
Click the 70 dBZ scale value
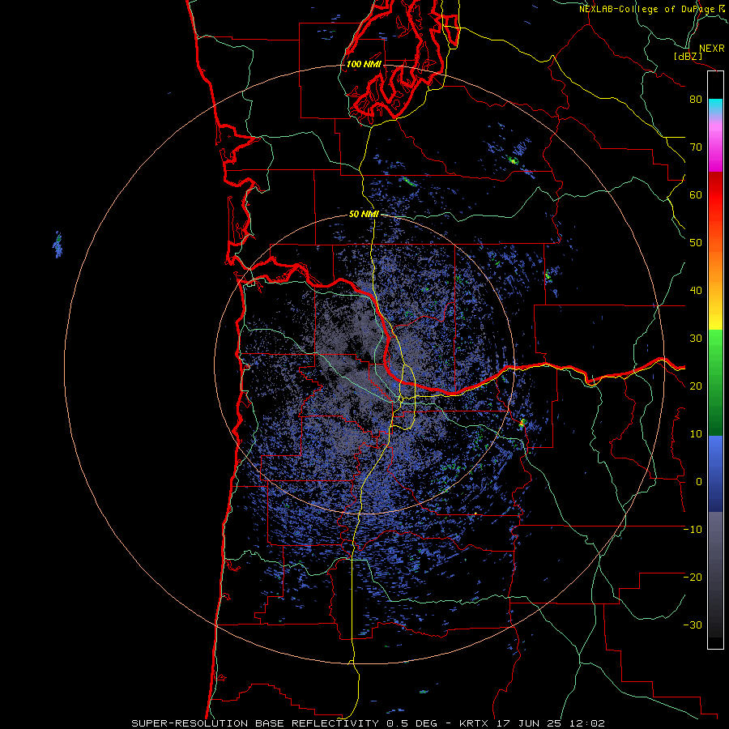point(696,147)
